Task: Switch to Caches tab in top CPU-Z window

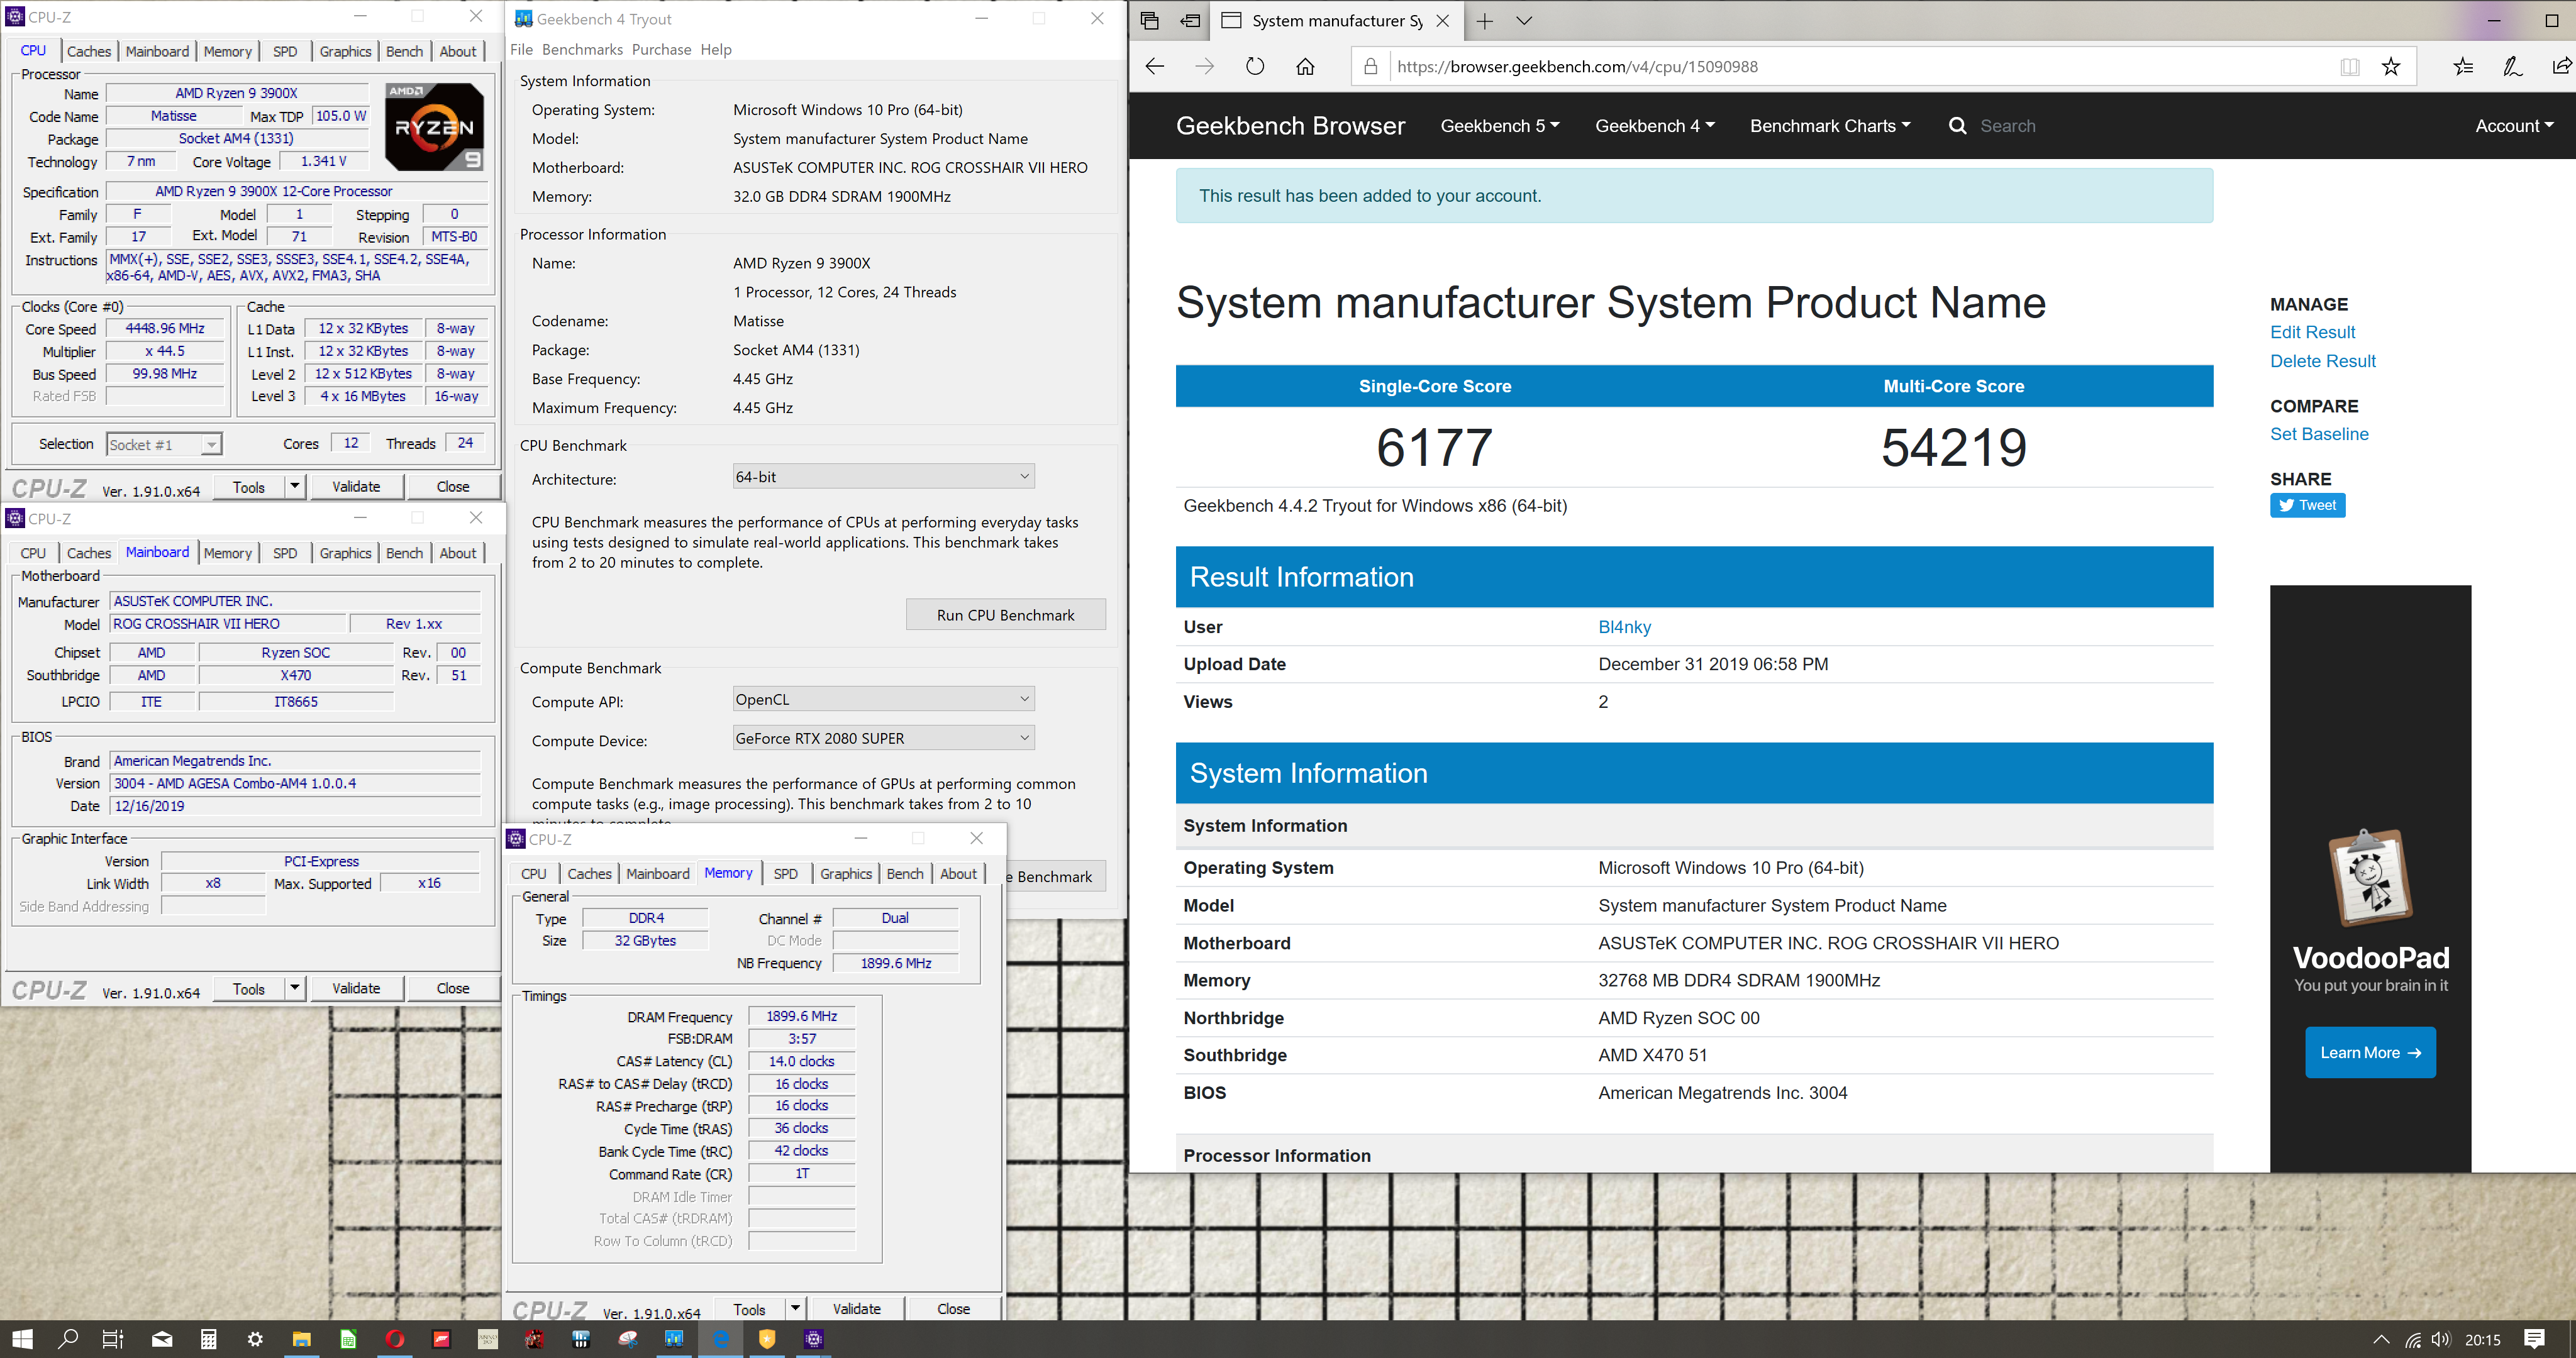Action: coord(89,51)
